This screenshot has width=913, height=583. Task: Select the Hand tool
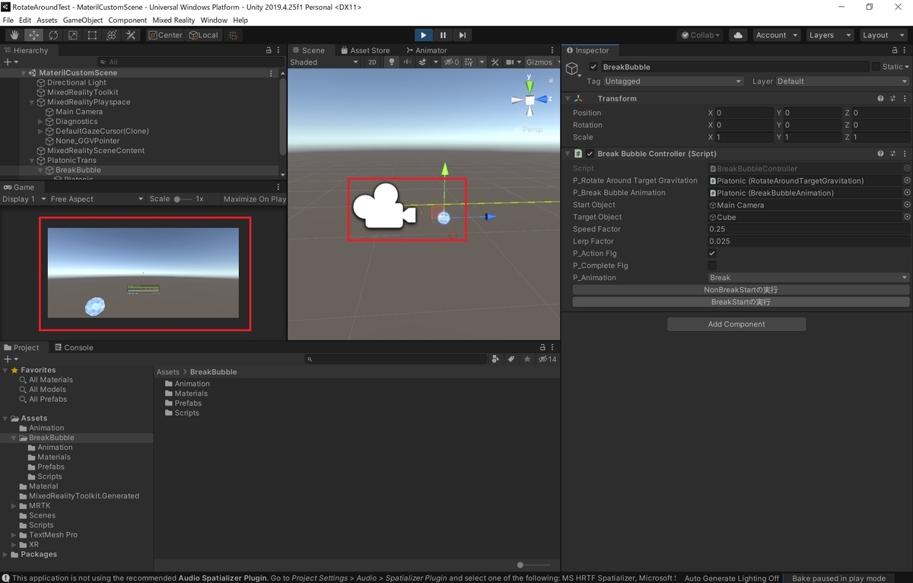pyautogui.click(x=14, y=35)
